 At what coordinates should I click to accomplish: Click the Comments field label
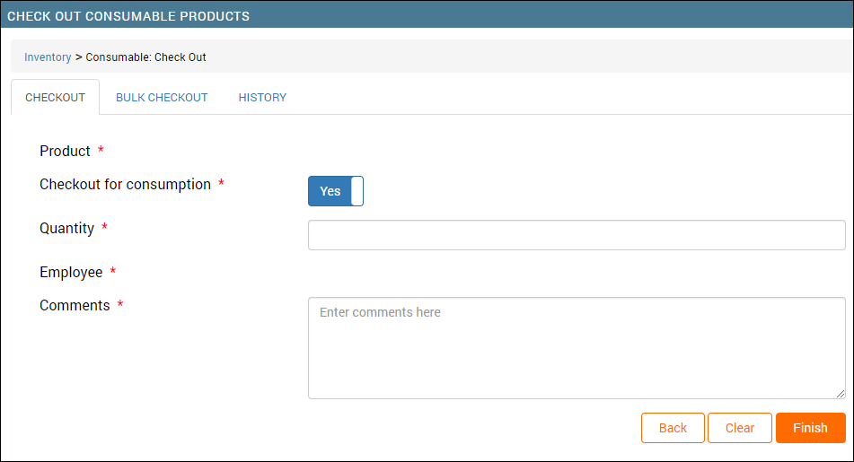[75, 305]
